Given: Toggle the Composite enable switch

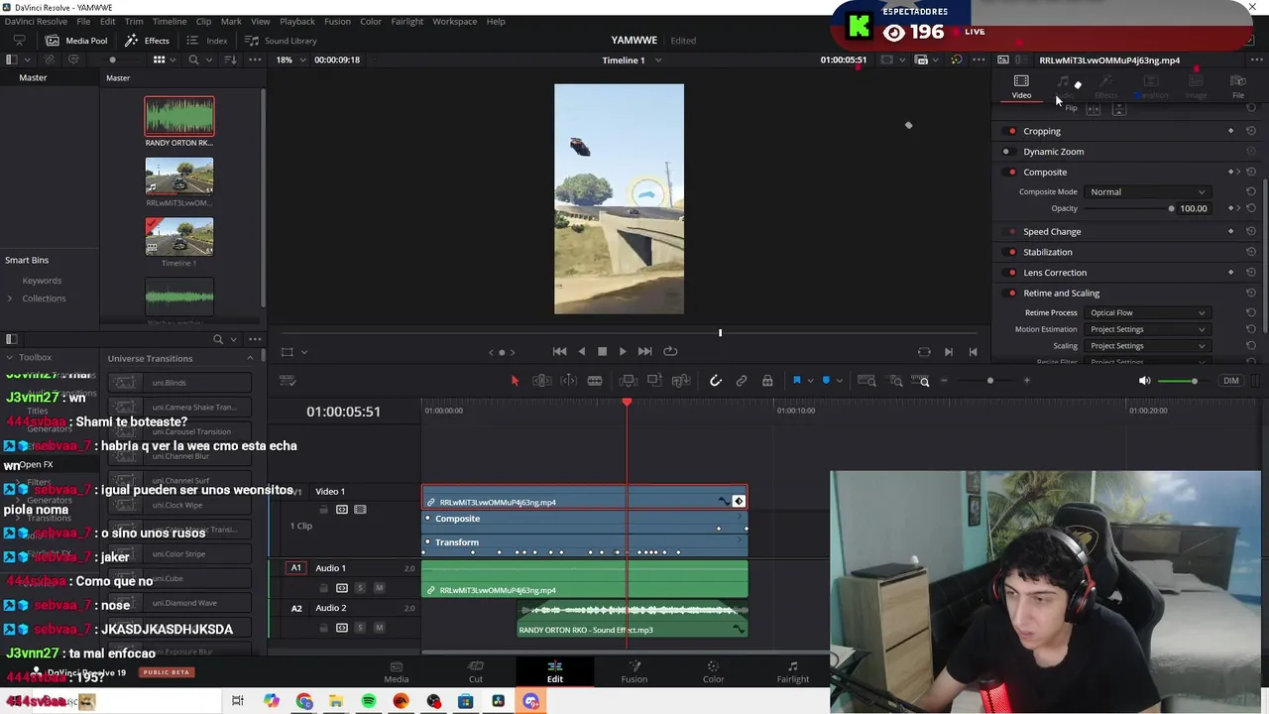Looking at the screenshot, I should coord(1011,173).
